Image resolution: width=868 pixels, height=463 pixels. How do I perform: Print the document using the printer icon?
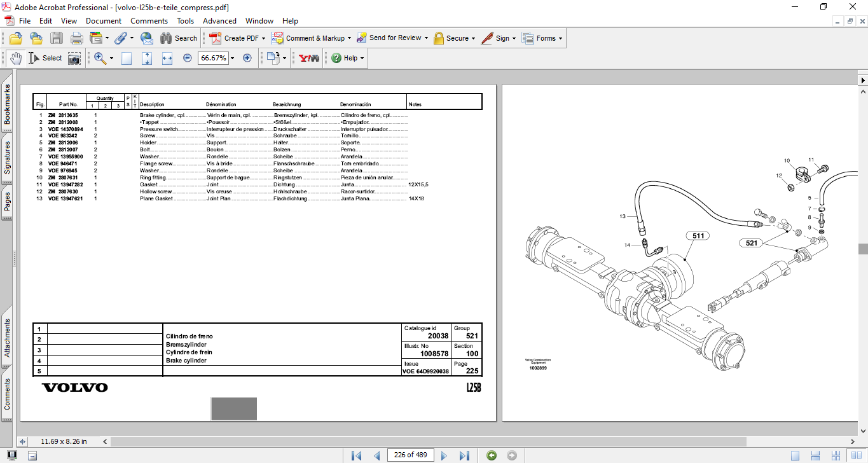76,38
